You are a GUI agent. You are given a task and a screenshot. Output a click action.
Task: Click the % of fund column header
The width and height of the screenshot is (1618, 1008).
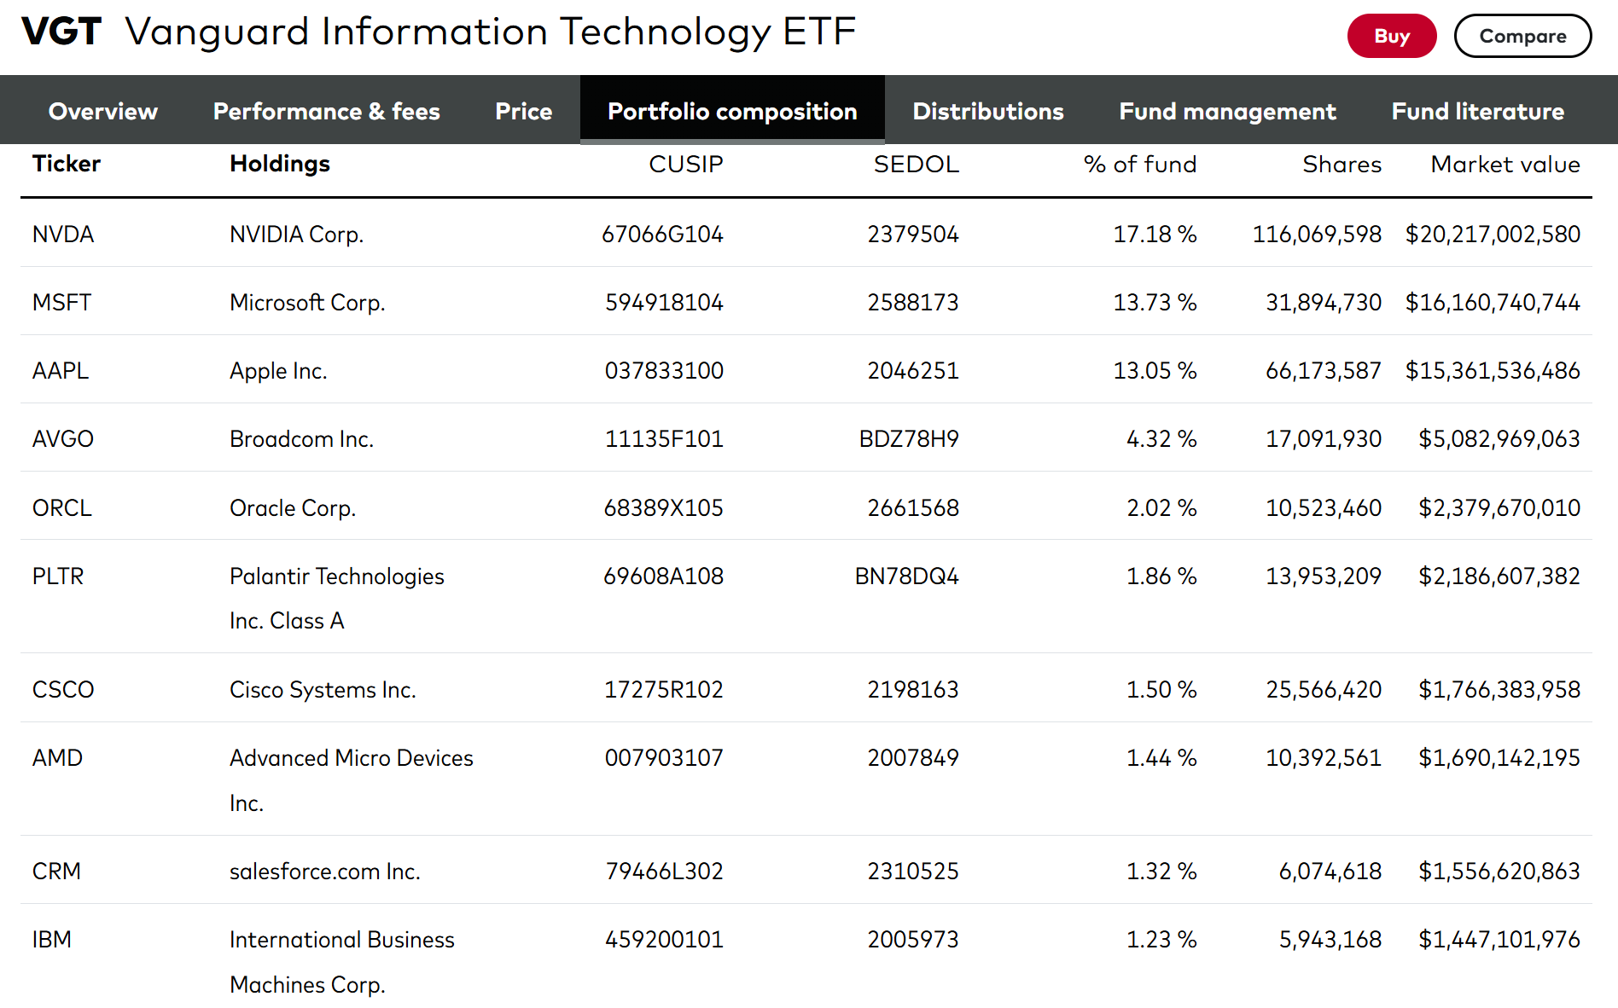[1139, 164]
